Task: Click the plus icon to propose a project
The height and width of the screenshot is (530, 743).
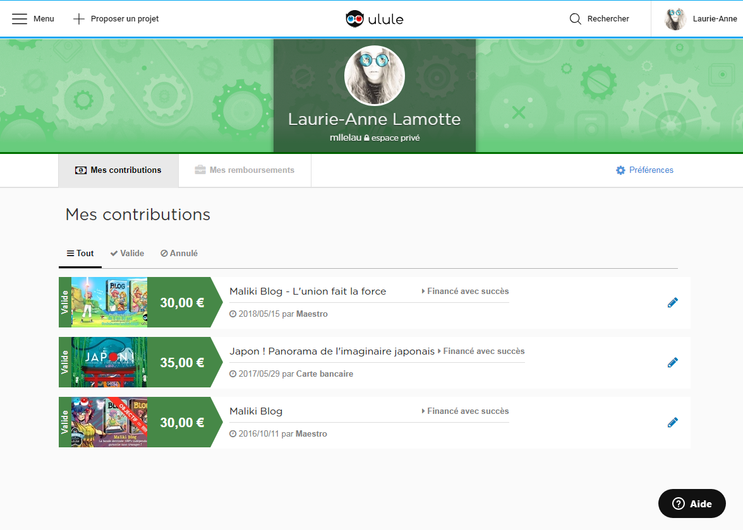Action: click(x=79, y=19)
